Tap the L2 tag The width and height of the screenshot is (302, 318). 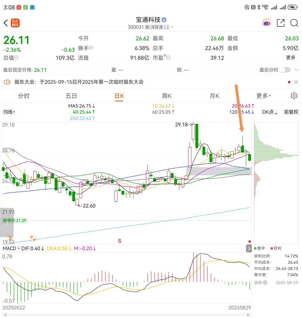click(166, 27)
